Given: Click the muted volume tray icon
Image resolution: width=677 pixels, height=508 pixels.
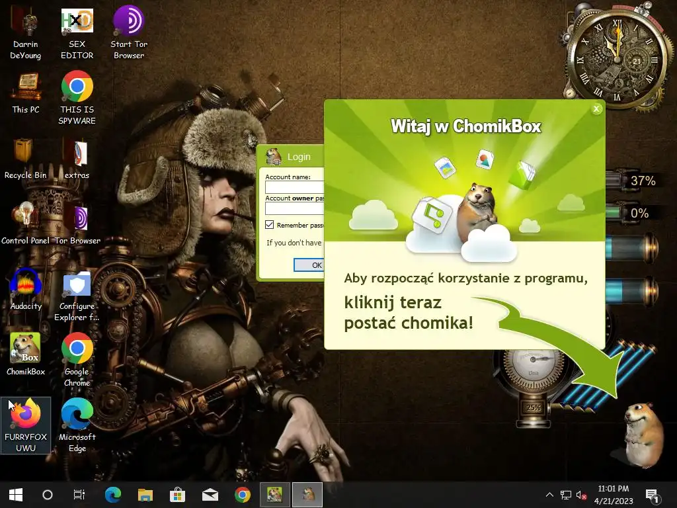Looking at the screenshot, I should coord(582,495).
